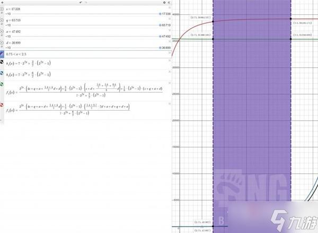
Task: Click the add item plus icon
Action: [x=3, y=3]
